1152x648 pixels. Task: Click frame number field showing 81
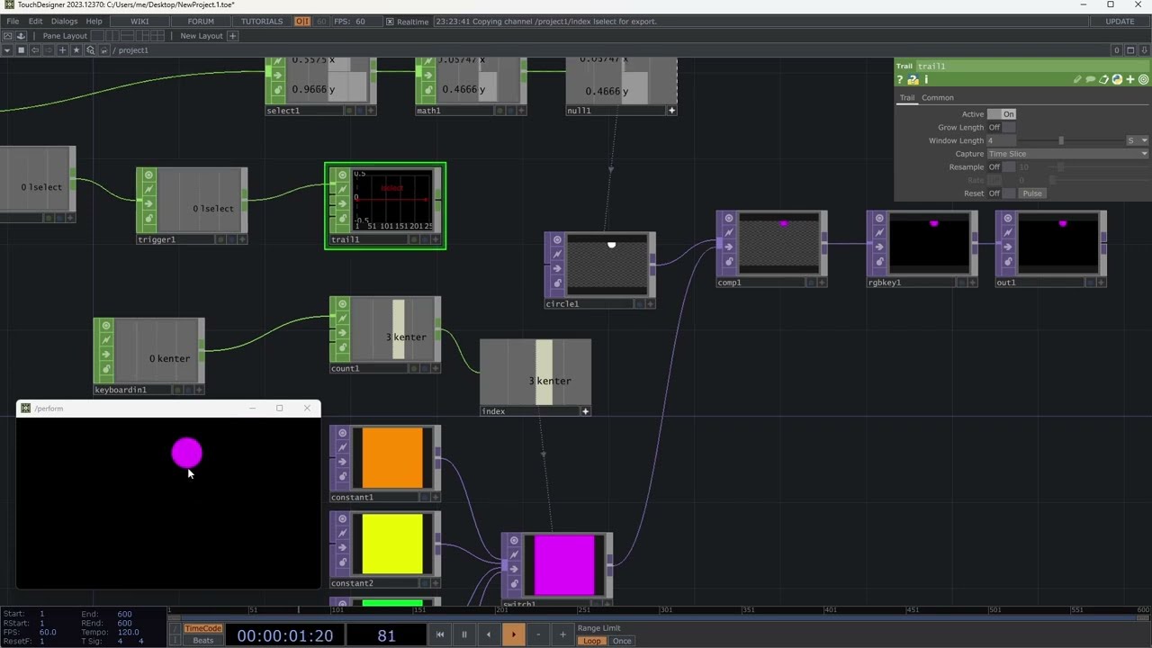(386, 635)
